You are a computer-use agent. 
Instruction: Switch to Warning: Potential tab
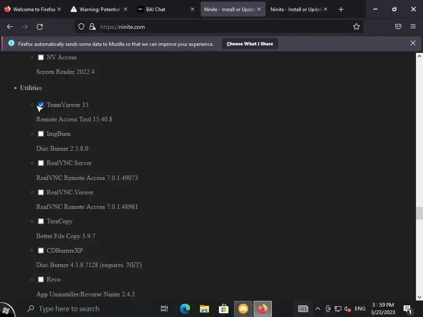(x=100, y=9)
